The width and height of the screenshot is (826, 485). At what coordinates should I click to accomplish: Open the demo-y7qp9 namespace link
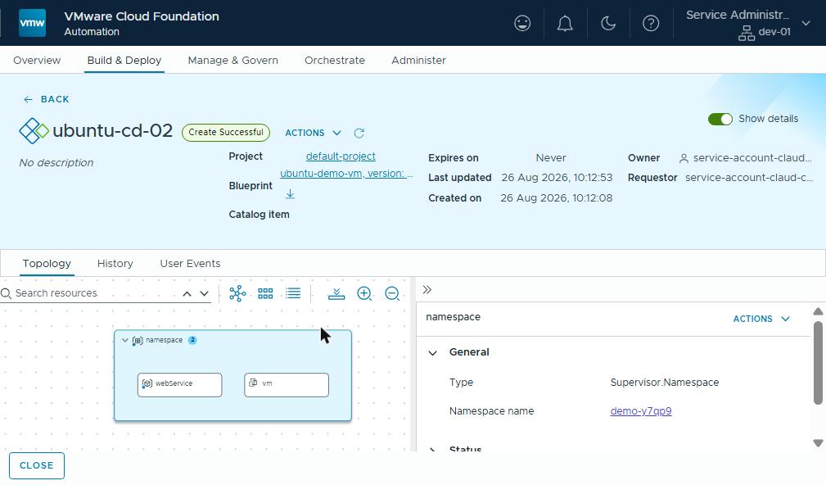click(640, 410)
